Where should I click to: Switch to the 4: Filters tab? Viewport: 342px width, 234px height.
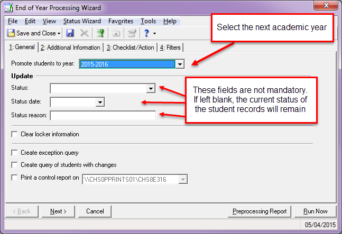pyautogui.click(x=170, y=48)
